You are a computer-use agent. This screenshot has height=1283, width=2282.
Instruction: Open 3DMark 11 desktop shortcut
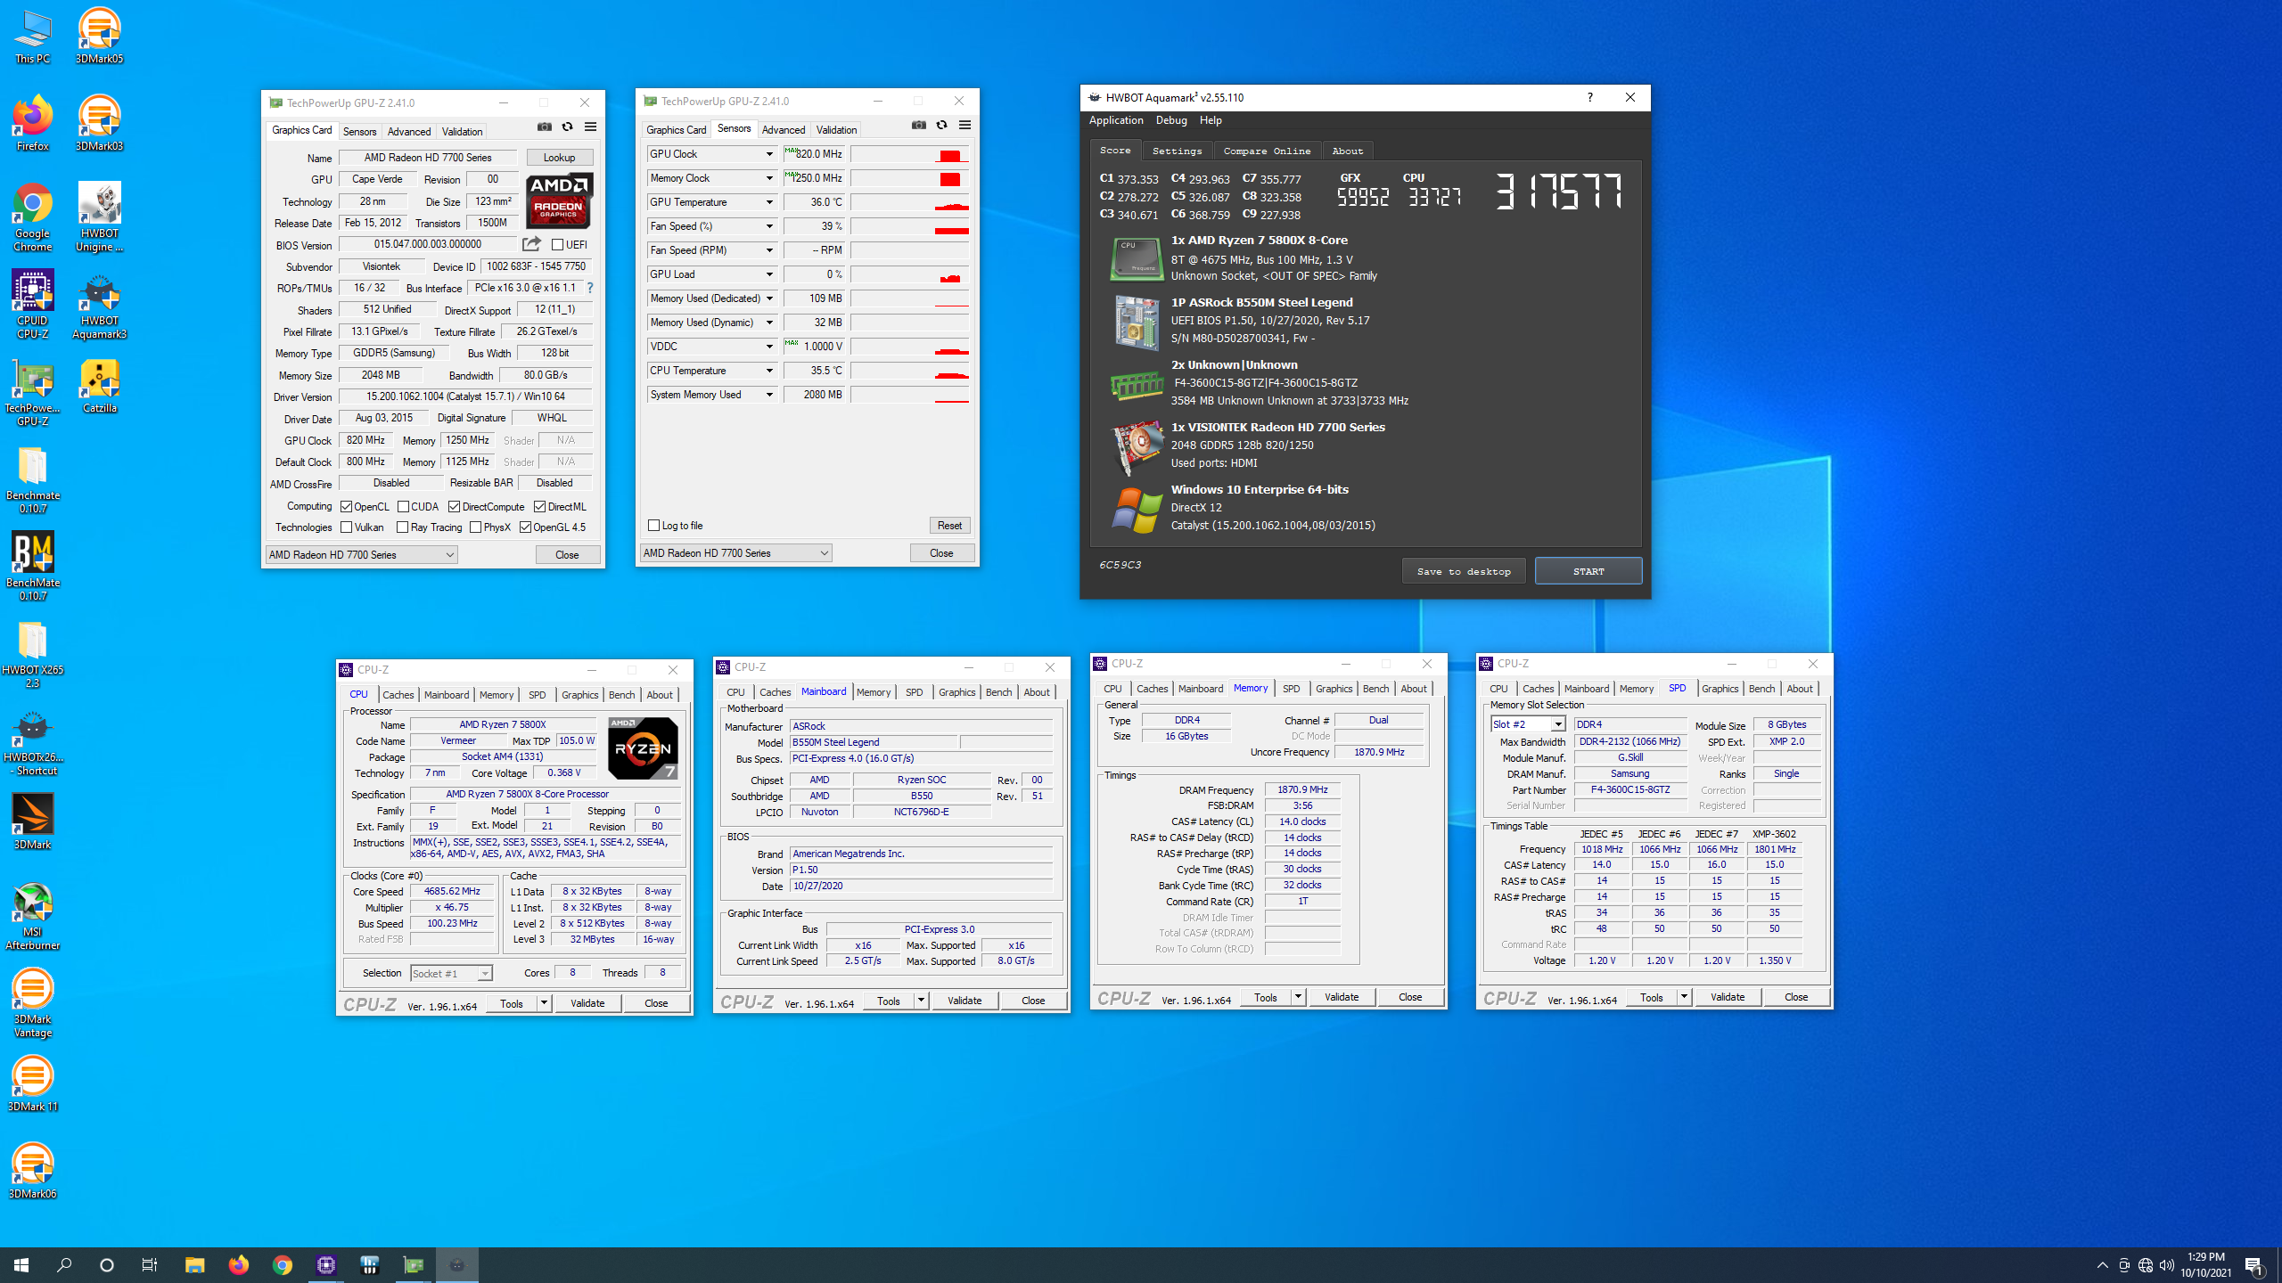33,1083
